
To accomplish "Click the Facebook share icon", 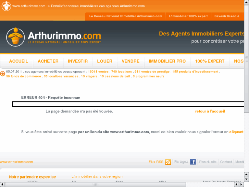I will tap(193, 162).
